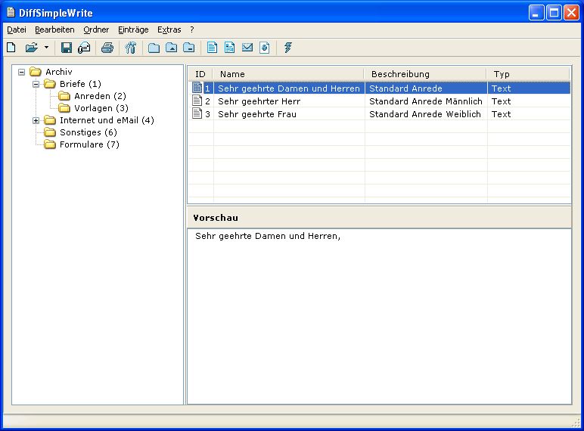Click the Anreden folder icon
584x431 pixels.
pos(64,96)
